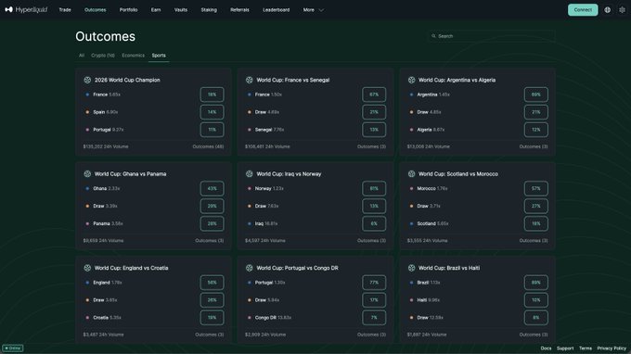Screen dimensions: 631x354
Task: Click the Connect button
Action: click(583, 9)
